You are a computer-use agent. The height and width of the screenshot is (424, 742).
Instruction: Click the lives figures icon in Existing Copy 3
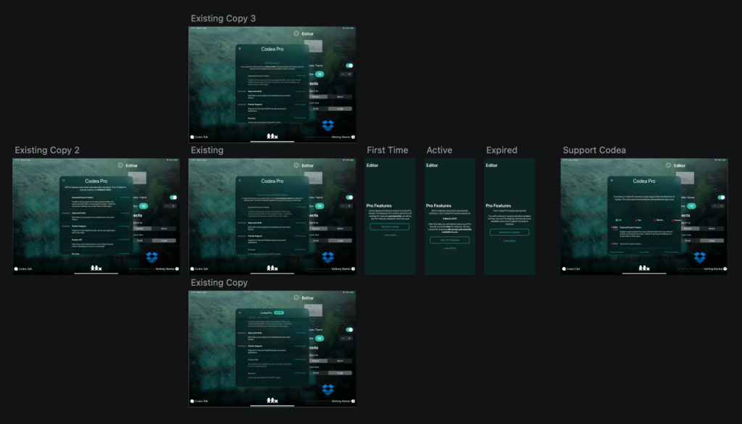click(272, 136)
